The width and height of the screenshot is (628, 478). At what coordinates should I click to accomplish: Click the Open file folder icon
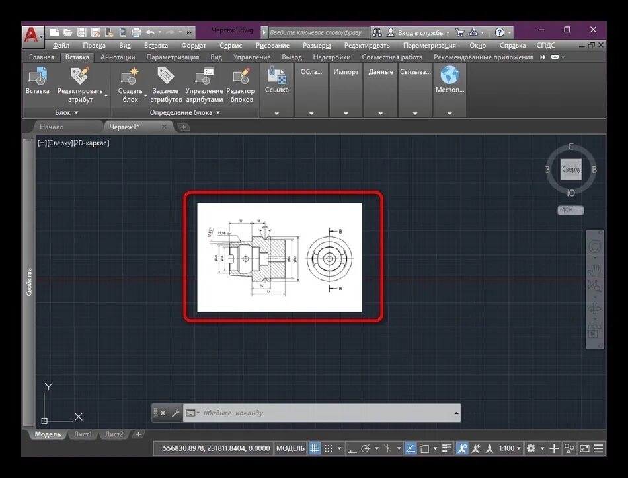tap(67, 32)
